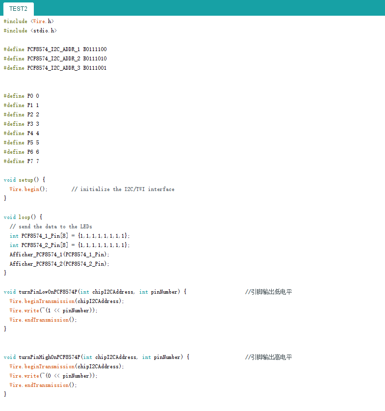Click the void loop() function header
385x411 pixels.
pyautogui.click(x=23, y=217)
